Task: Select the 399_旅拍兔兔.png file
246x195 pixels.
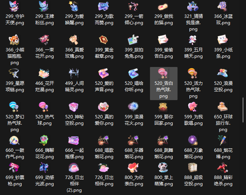Action: (134, 40)
